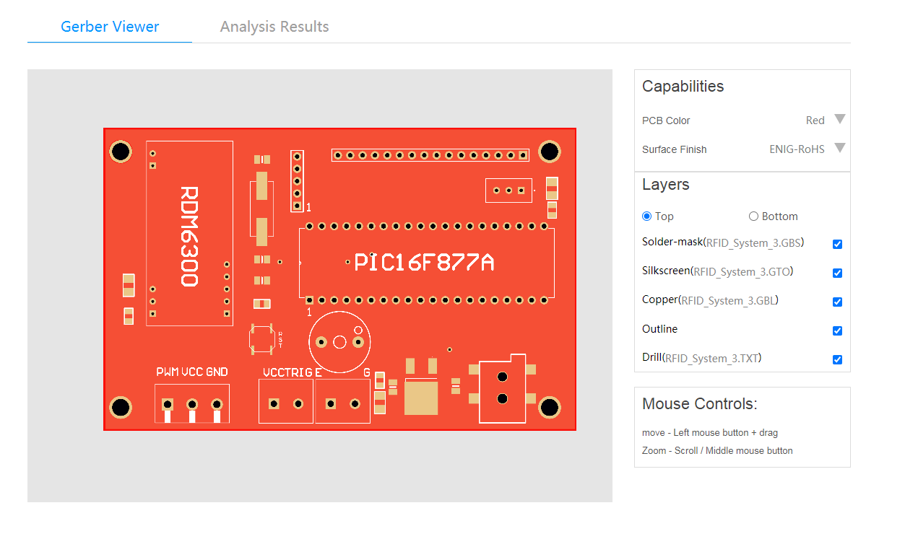Open the Surface Finish dropdown arrow
The width and height of the screenshot is (918, 534).
839,148
